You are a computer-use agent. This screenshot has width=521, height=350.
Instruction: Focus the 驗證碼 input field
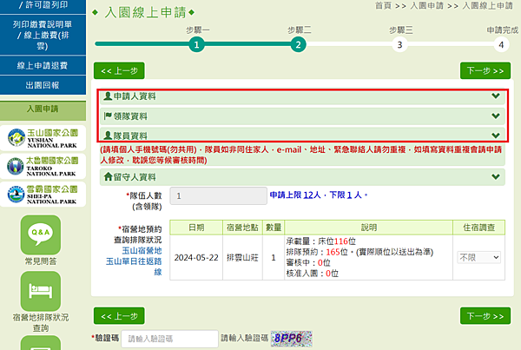(170, 339)
